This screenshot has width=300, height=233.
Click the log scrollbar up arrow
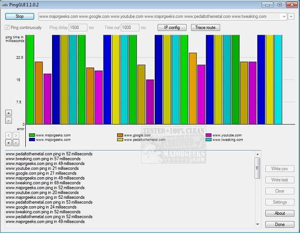coord(257,154)
